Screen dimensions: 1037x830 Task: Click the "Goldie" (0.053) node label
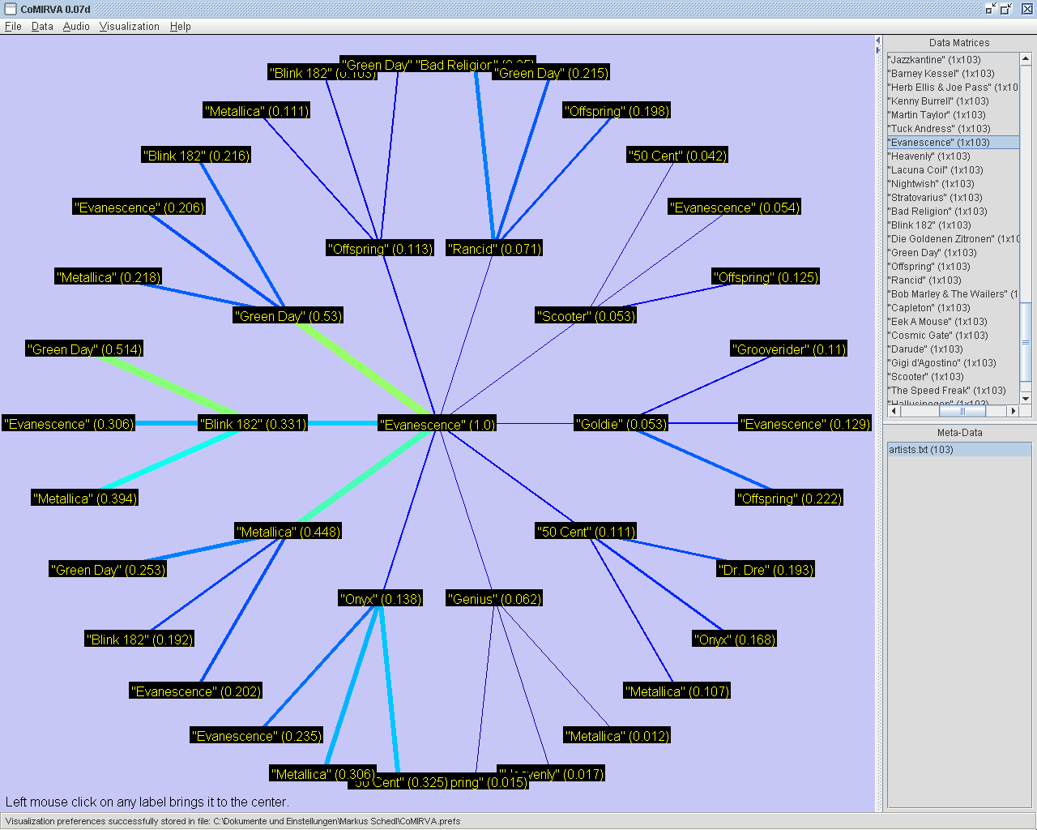(621, 424)
